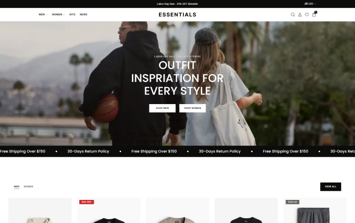Open the shopping bag cart icon
The height and width of the screenshot is (223, 355).
pyautogui.click(x=314, y=15)
